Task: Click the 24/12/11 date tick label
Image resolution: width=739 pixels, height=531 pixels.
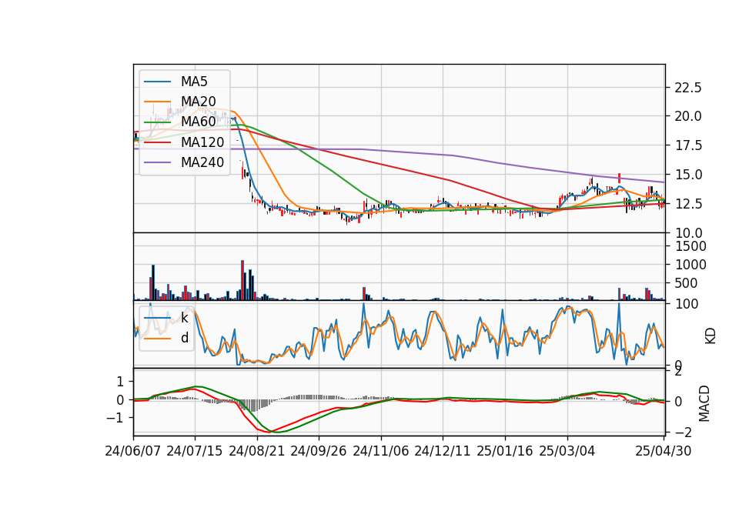Action: click(443, 451)
